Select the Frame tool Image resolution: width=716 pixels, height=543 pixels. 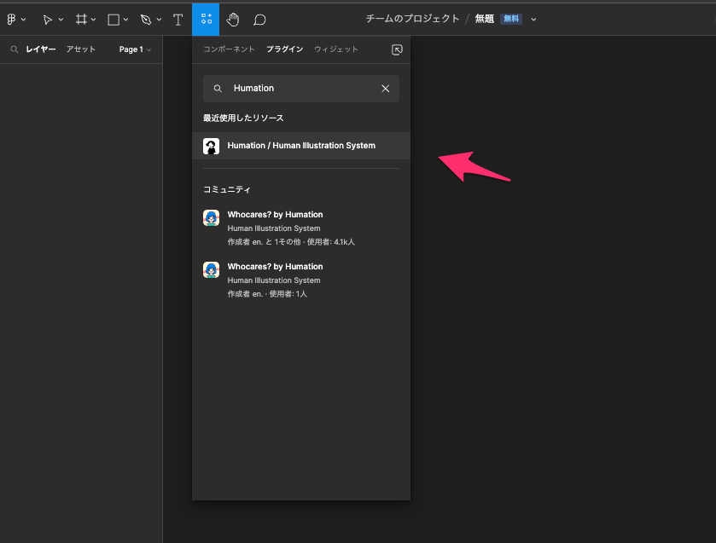coord(81,19)
